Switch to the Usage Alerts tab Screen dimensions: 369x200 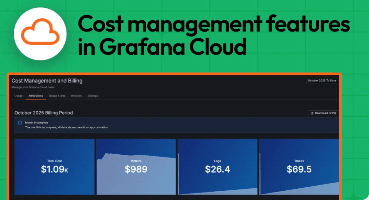57,96
